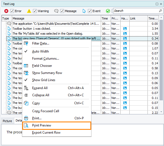Click the Event cursor filter icon
164x146 pixels.
(x=84, y=11)
